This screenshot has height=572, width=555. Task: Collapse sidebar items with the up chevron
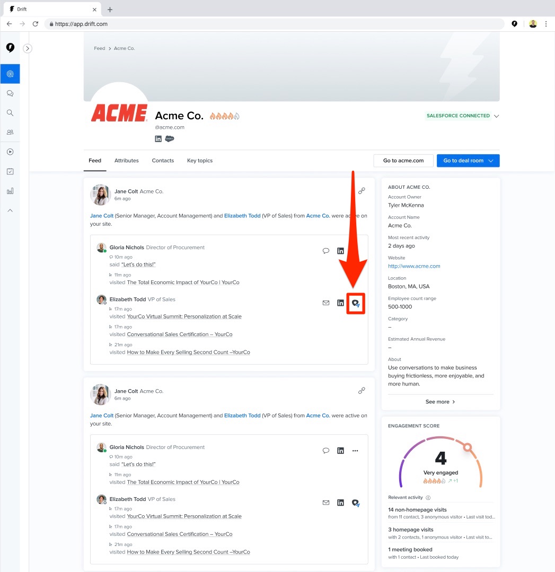click(x=10, y=210)
